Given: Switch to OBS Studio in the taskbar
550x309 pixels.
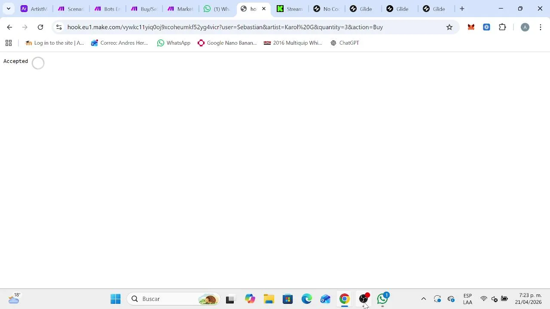Looking at the screenshot, I should tap(364, 299).
